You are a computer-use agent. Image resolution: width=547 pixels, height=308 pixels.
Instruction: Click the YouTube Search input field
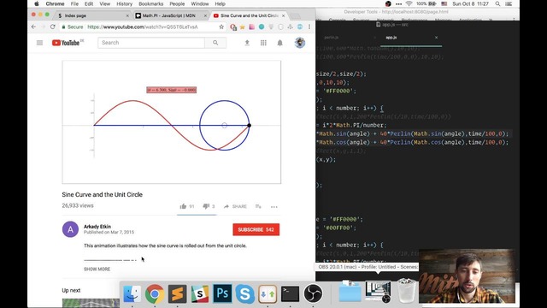[x=151, y=43]
